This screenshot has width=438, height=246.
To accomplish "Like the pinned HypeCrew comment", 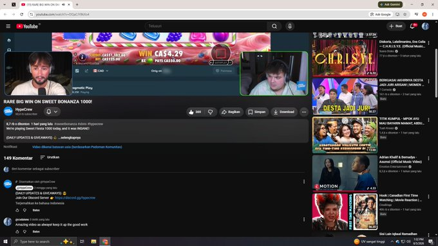I will pyautogui.click(x=17, y=210).
